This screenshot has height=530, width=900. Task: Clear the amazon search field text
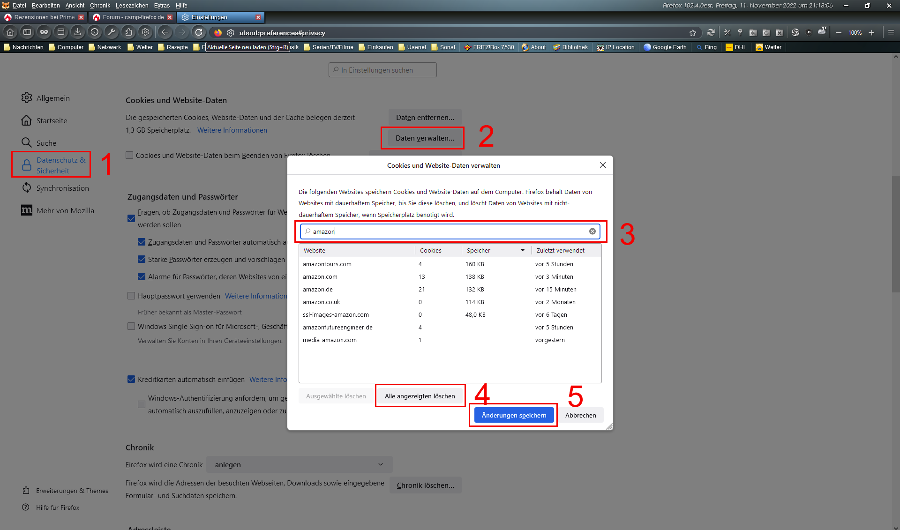pyautogui.click(x=592, y=231)
